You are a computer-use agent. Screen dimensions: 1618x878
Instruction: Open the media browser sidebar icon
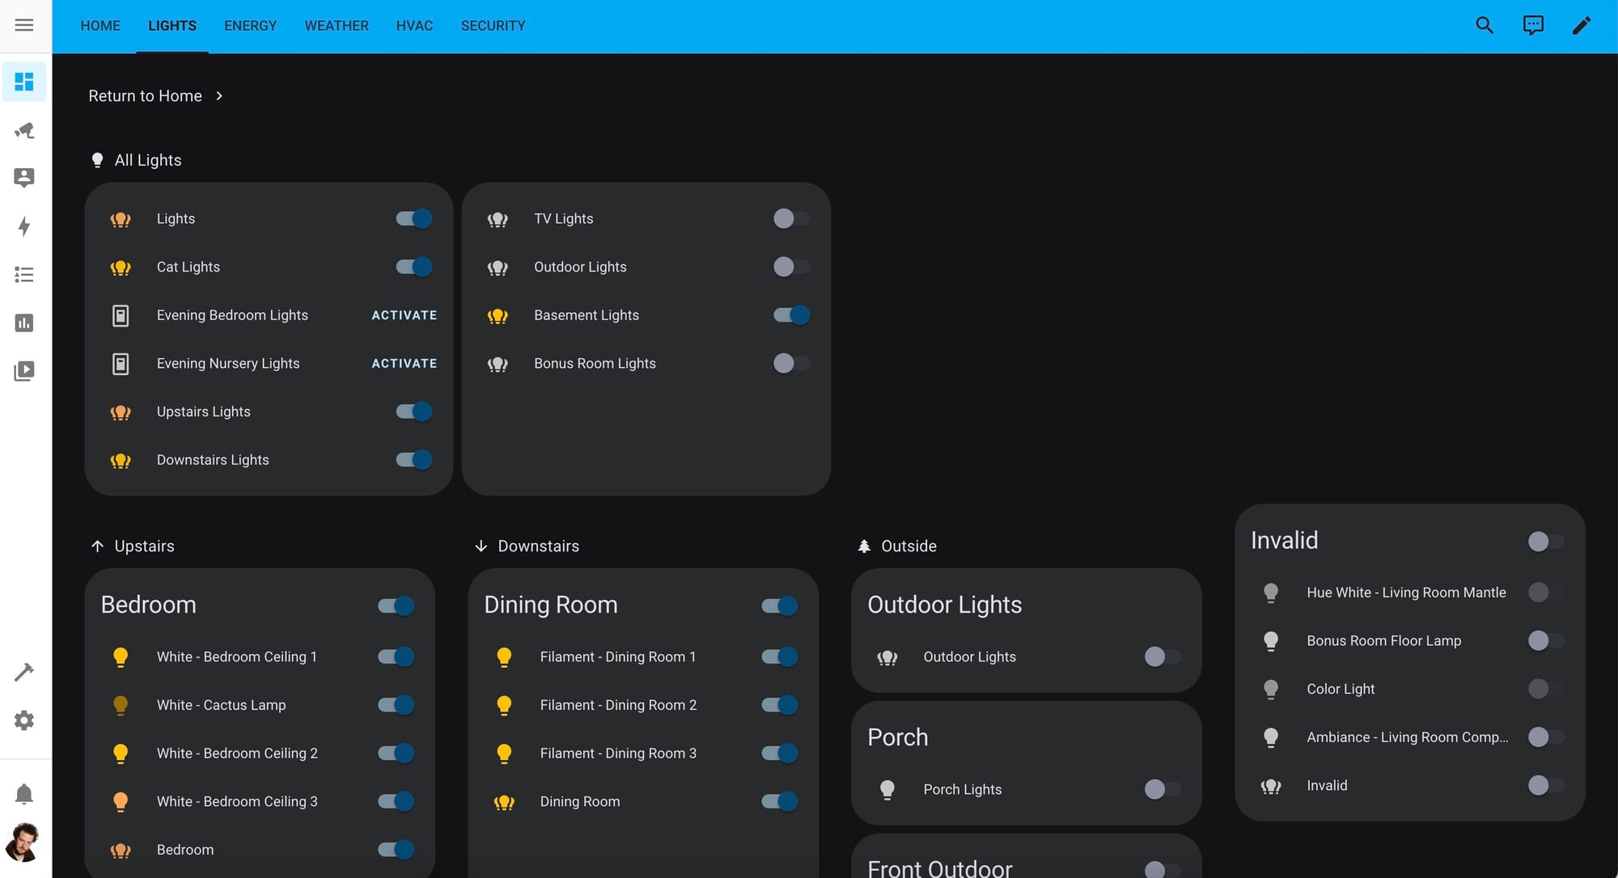(24, 371)
